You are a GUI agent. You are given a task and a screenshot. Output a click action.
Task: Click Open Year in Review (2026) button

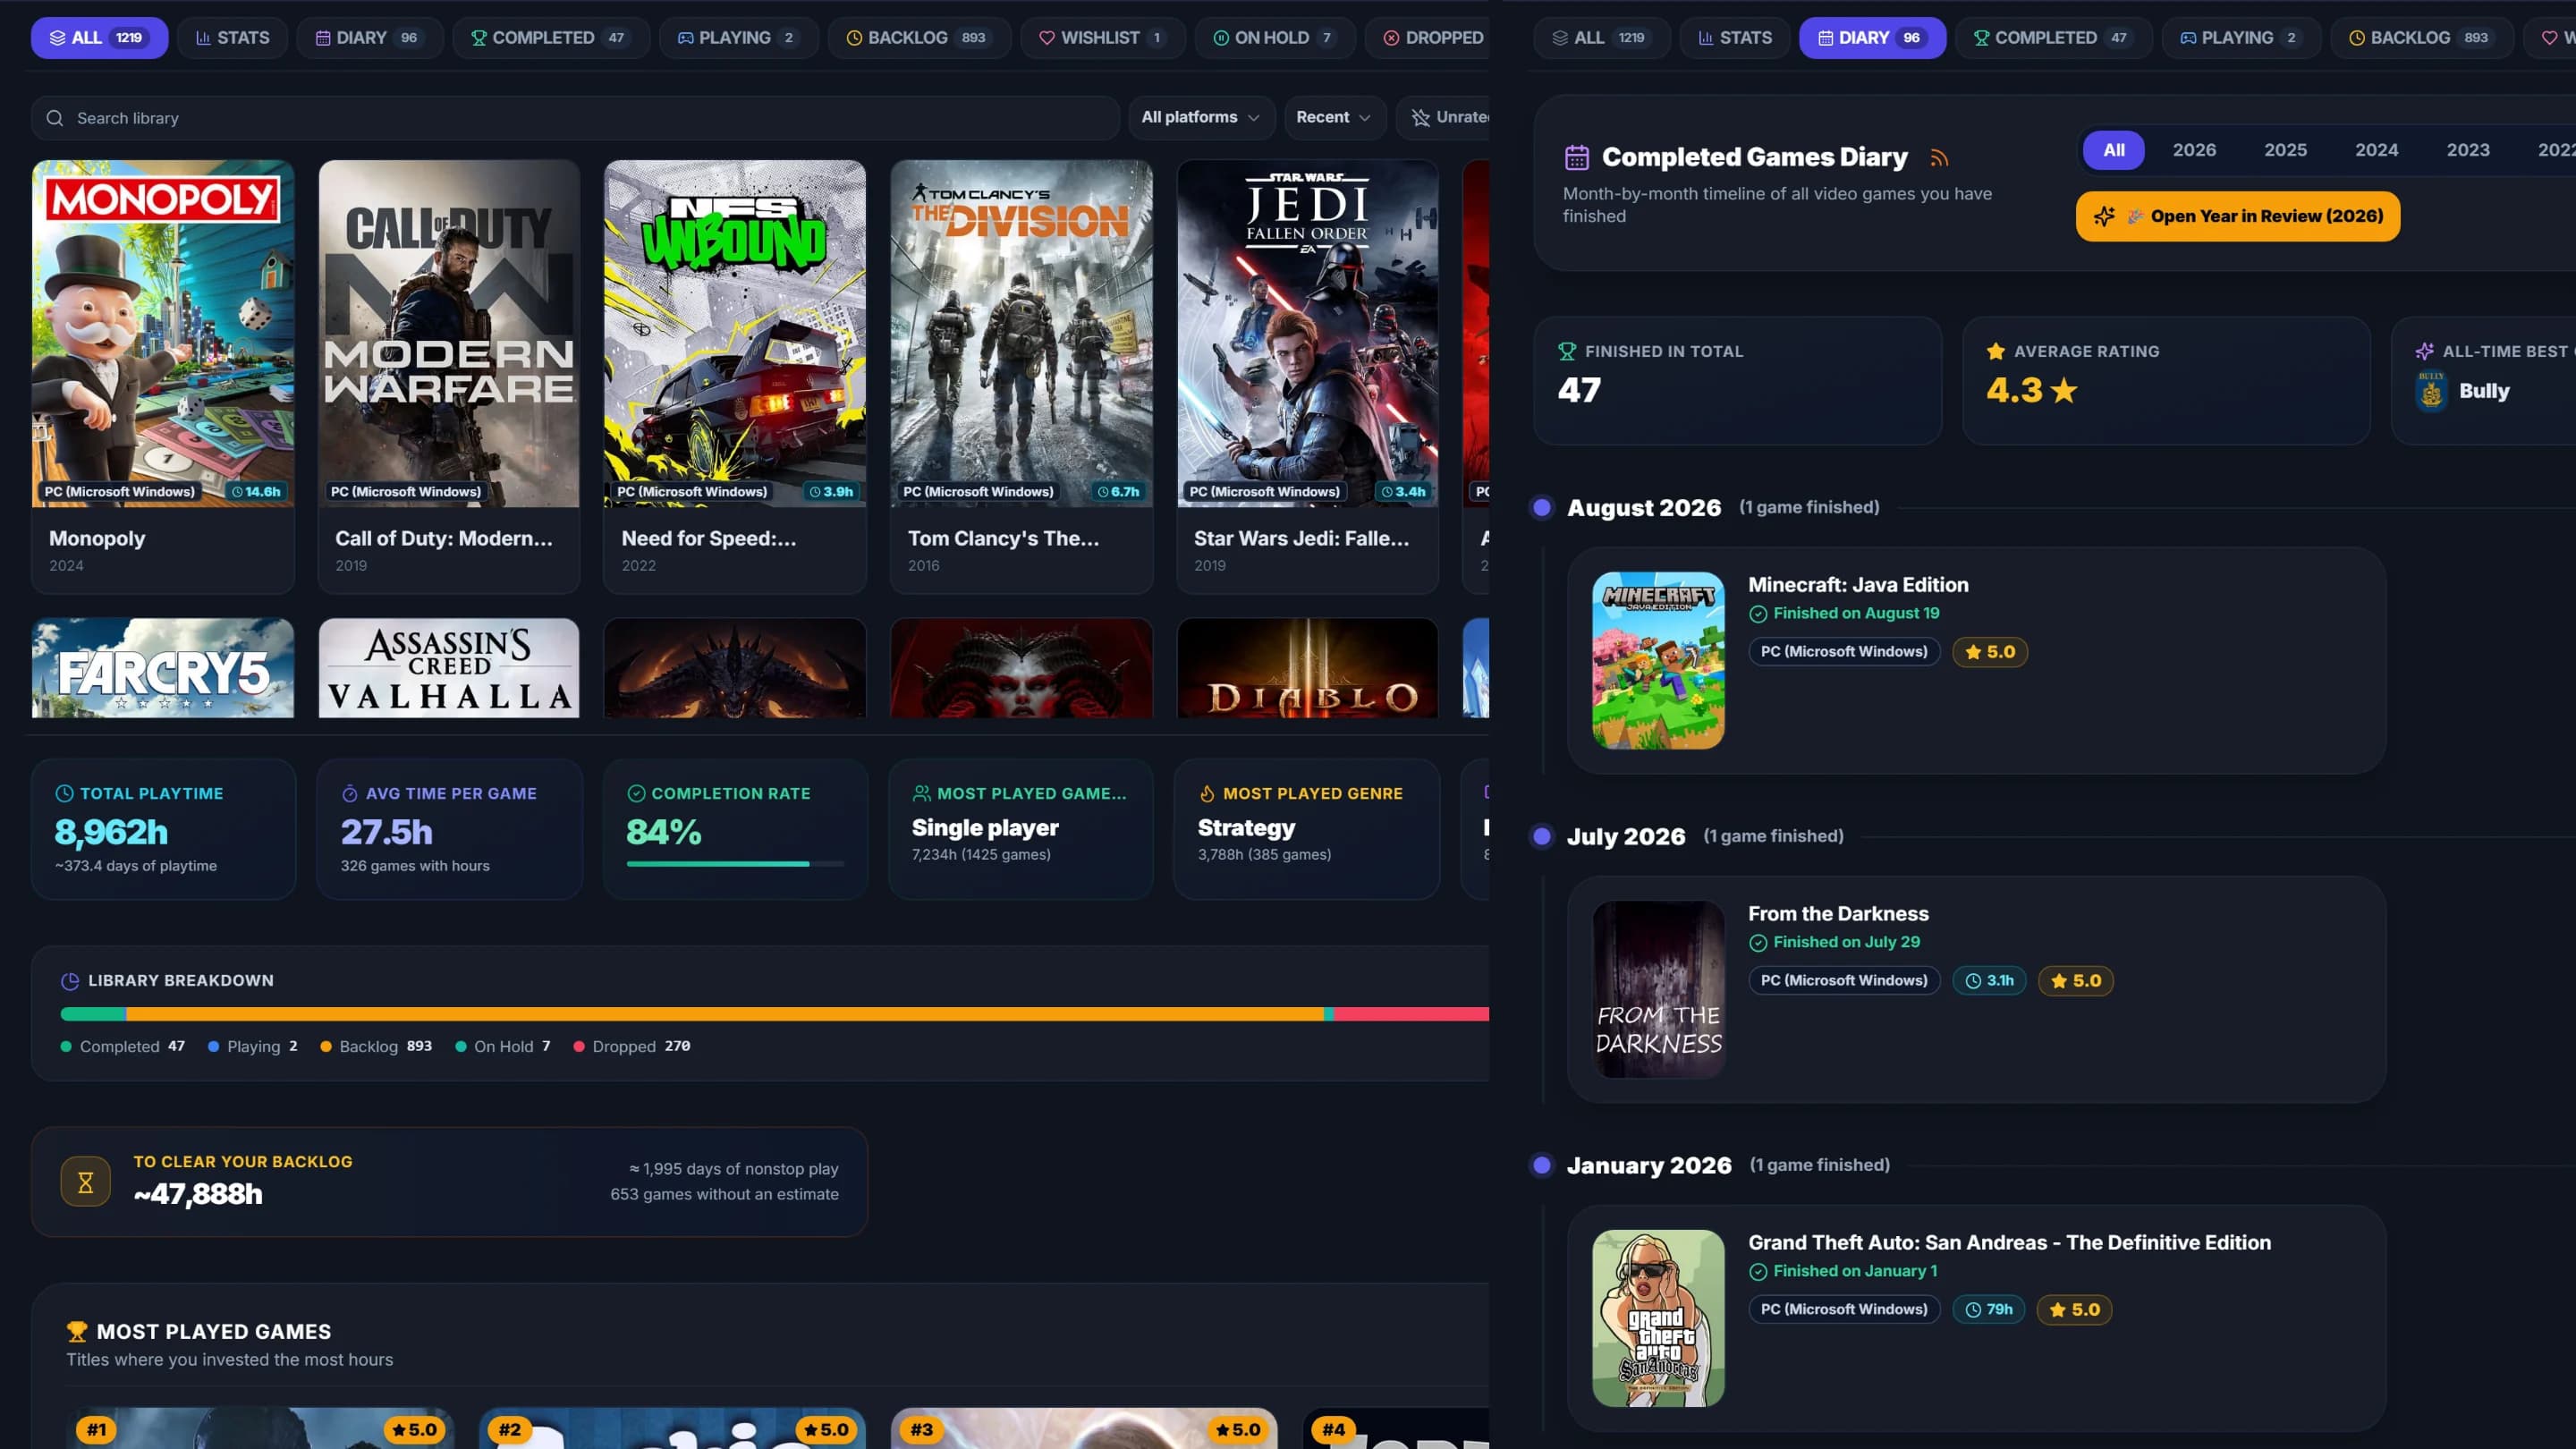pyautogui.click(x=2237, y=216)
